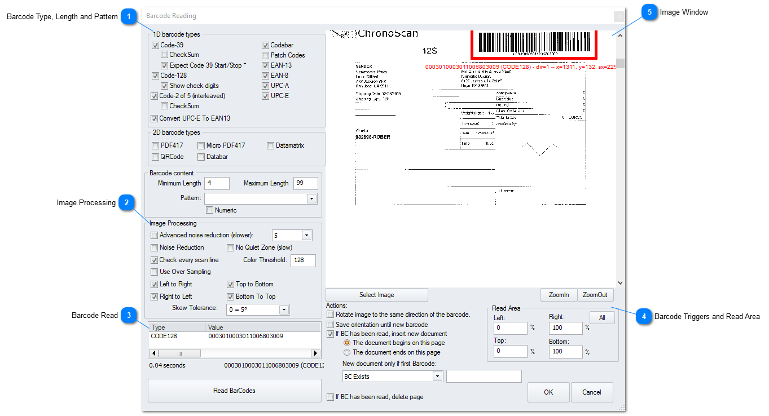The height and width of the screenshot is (416, 769).
Task: Enable 'If BC has been read, delete page'
Action: [331, 397]
